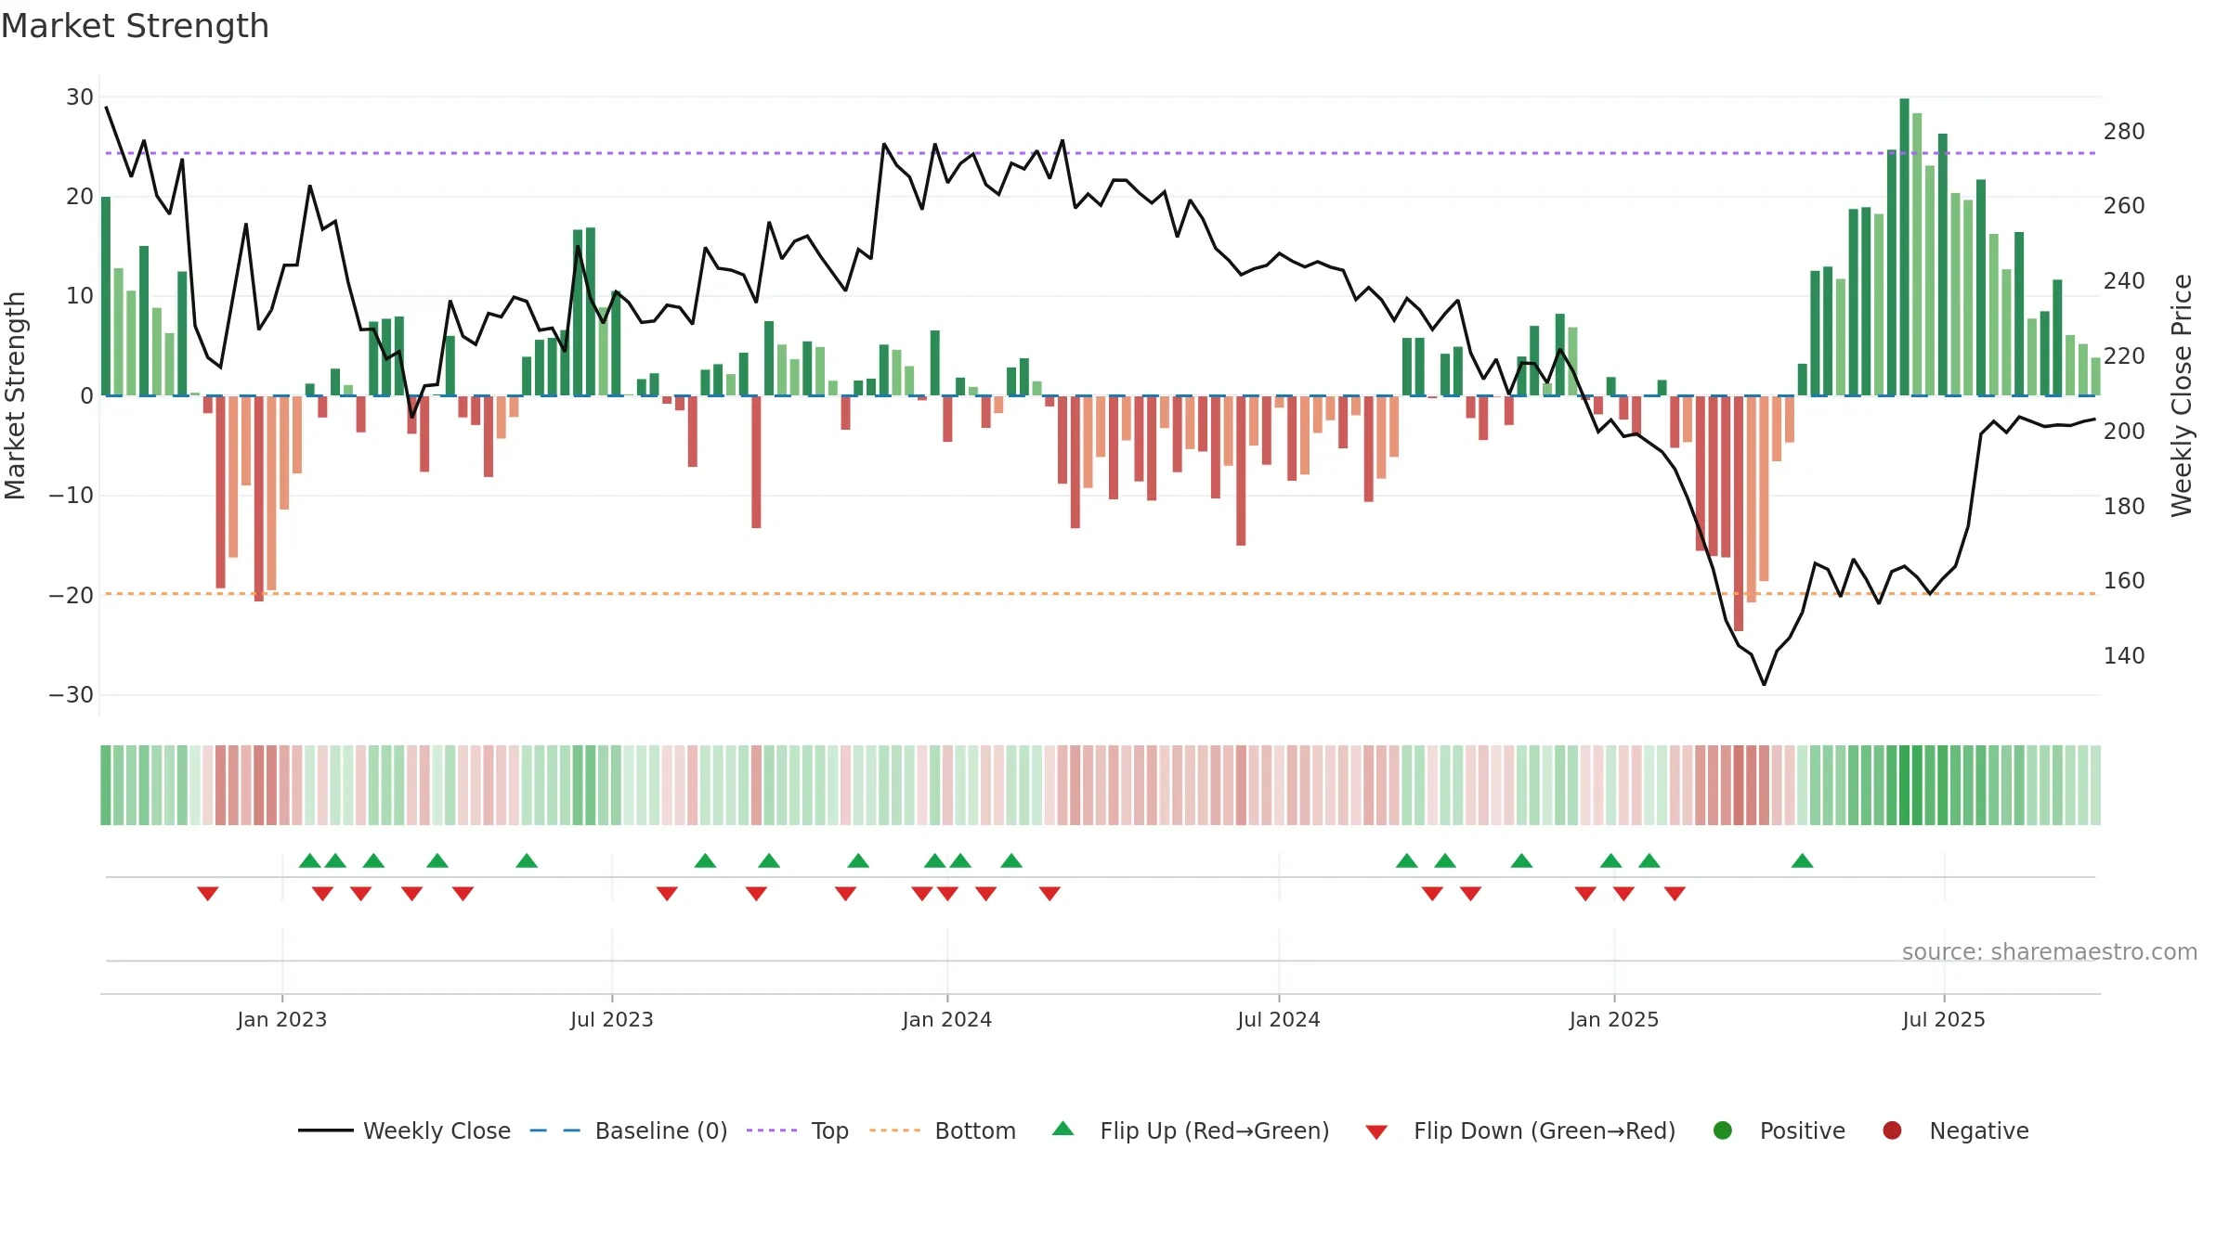
Task: Click the 200 tick on right axis
Action: (2124, 432)
